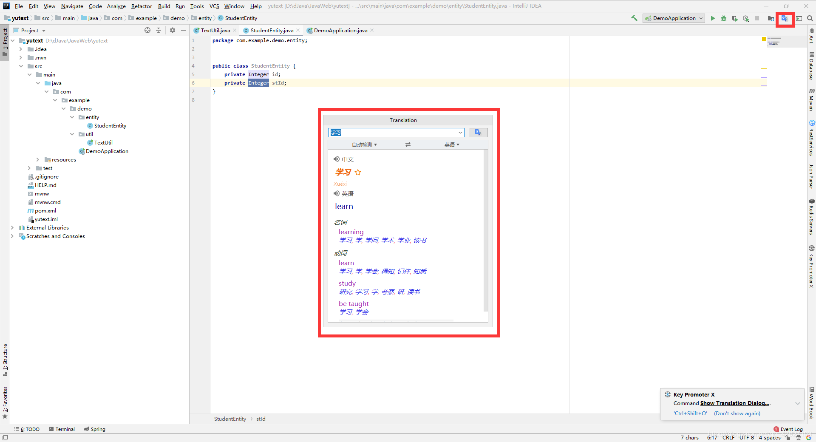The height and width of the screenshot is (442, 816).
Task: Open the Project view dropdown arrow
Action: tap(44, 31)
